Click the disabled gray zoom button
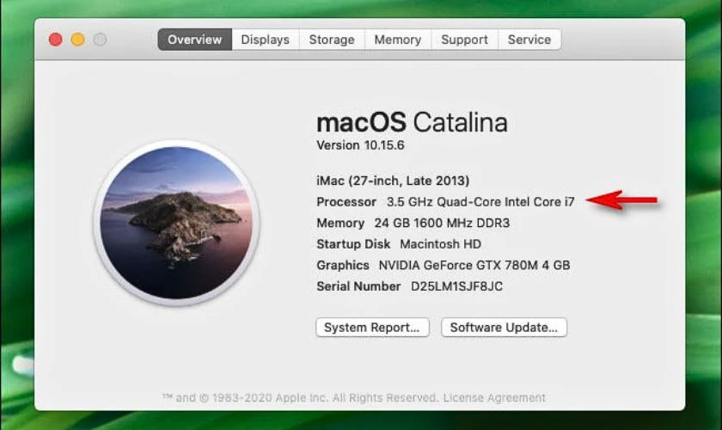The image size is (722, 430). [100, 40]
